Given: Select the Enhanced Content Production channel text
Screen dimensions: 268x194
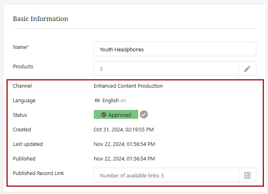Looking at the screenshot, I should [128, 86].
